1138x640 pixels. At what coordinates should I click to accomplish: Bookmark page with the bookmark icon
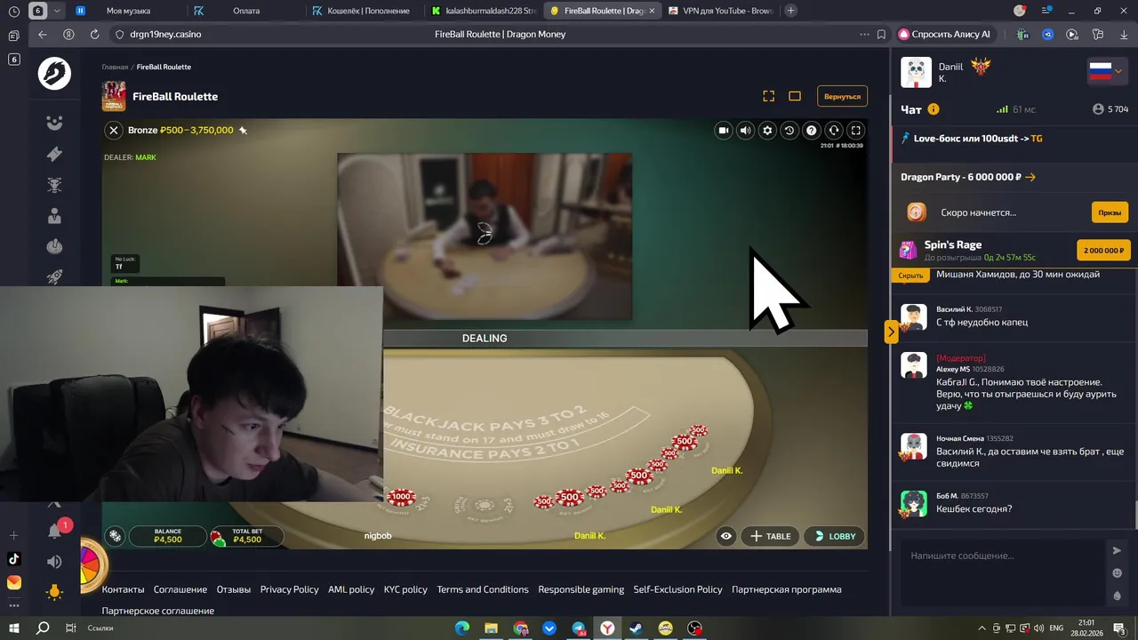[x=881, y=34]
